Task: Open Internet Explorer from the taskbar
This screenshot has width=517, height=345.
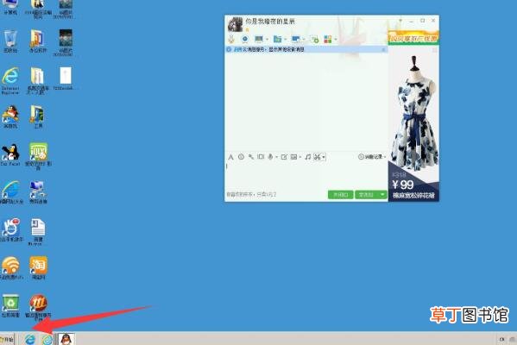Action: pyautogui.click(x=30, y=339)
